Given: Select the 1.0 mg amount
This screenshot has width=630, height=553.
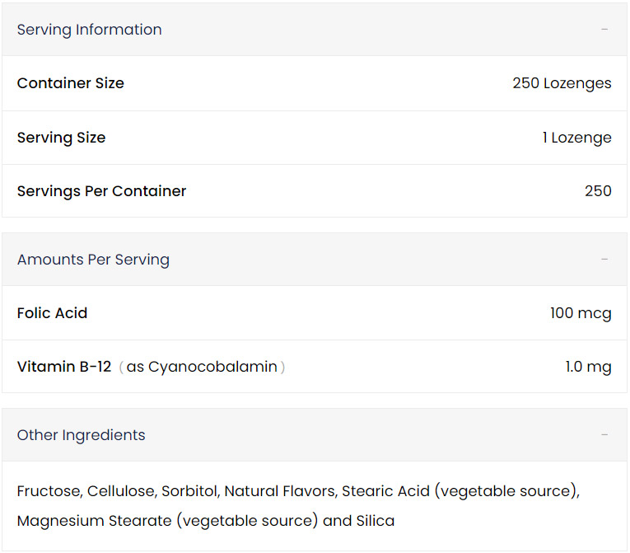Looking at the screenshot, I should click(588, 367).
